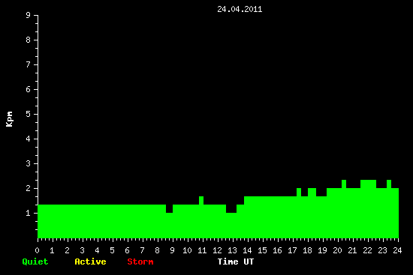Screen dimensions: 413x275
Task: Click hour 11 on the time axis
Action: 202,250
